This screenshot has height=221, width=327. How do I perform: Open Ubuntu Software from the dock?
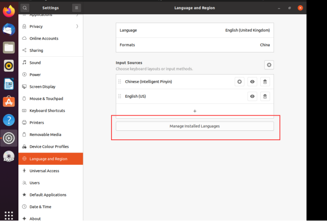coord(9,102)
